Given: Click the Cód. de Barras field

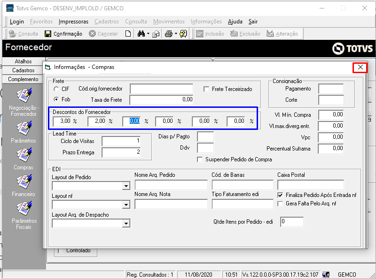Looking at the screenshot, I should [x=243, y=185].
